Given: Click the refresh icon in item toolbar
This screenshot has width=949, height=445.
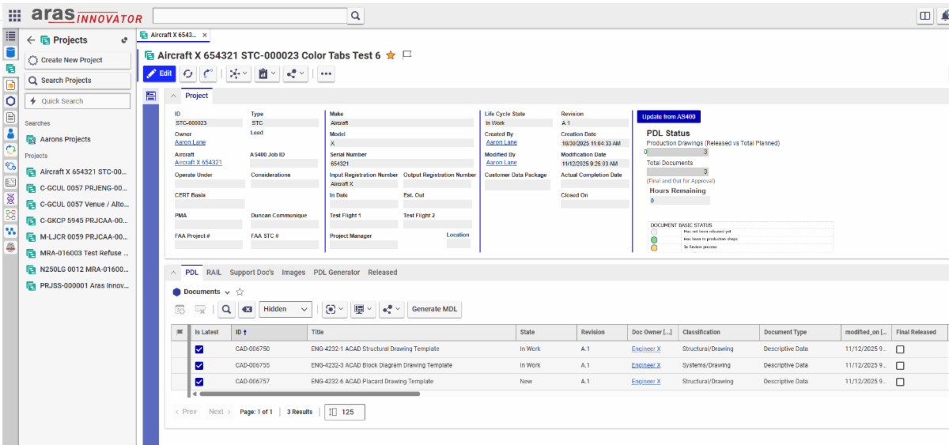Looking at the screenshot, I should (x=188, y=74).
